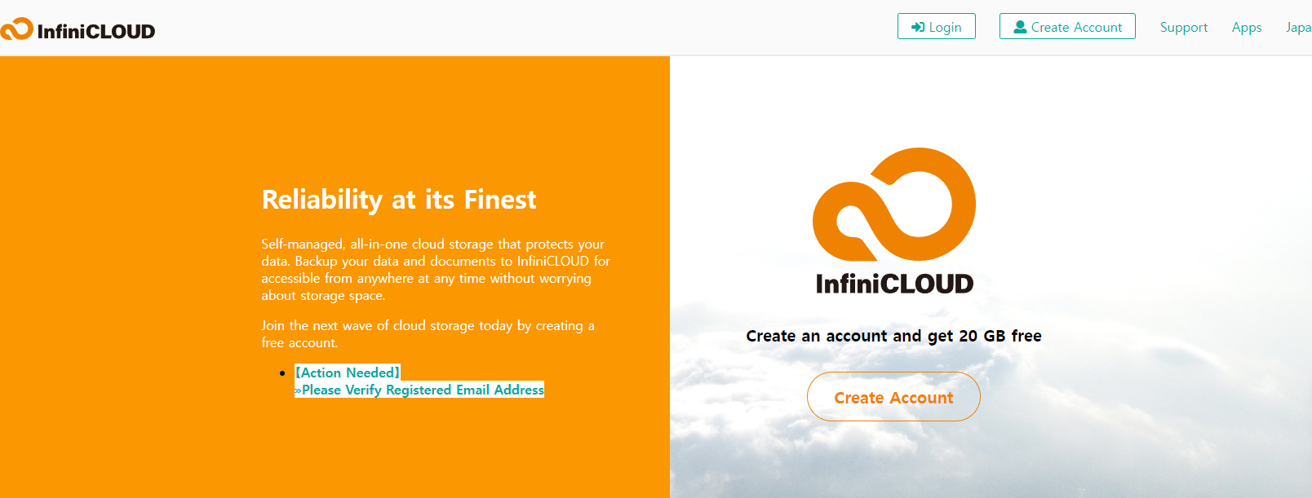Click the large orange infinity logo graphic

(894, 204)
